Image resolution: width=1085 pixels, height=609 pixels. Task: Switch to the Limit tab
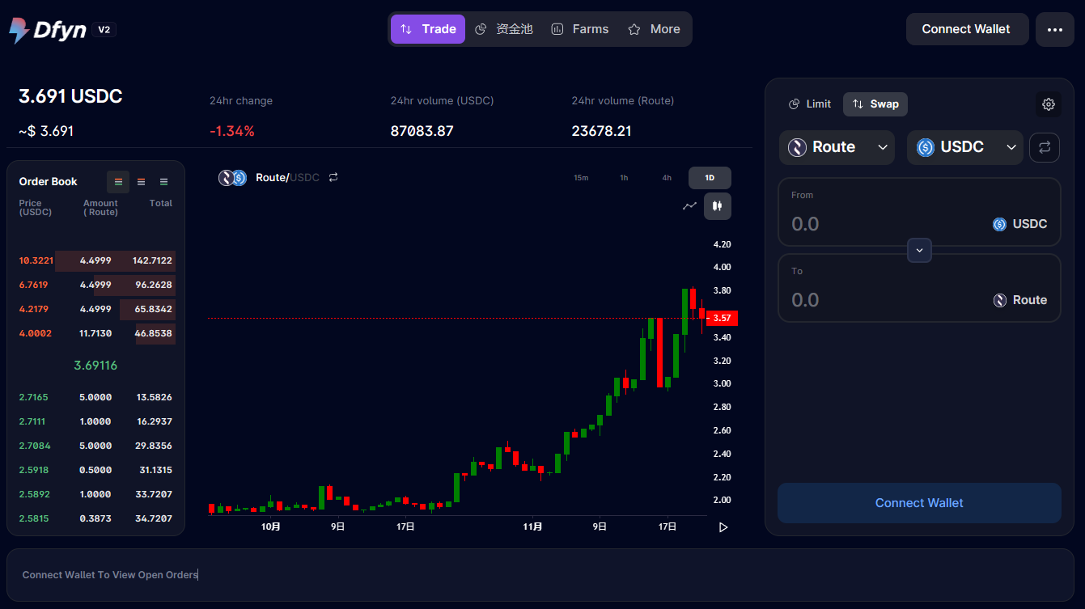(x=809, y=104)
